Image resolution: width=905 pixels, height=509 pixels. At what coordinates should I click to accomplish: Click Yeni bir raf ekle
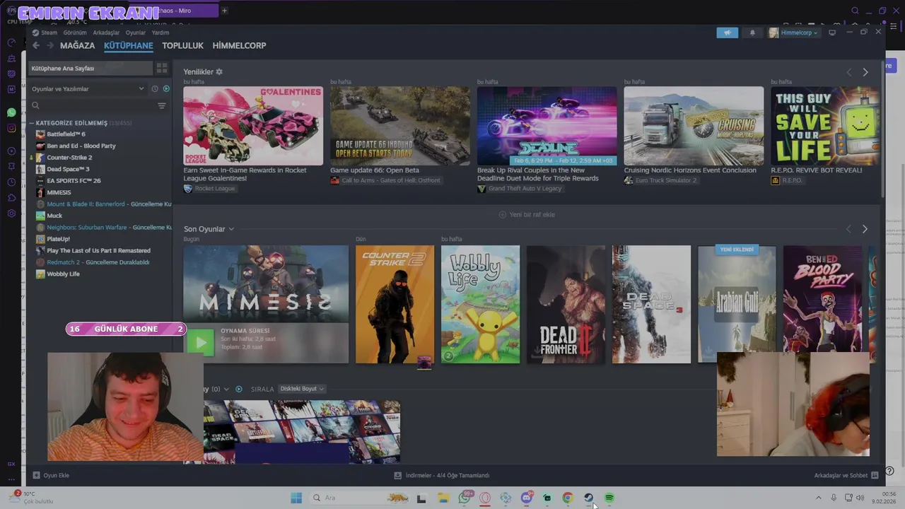tap(527, 214)
